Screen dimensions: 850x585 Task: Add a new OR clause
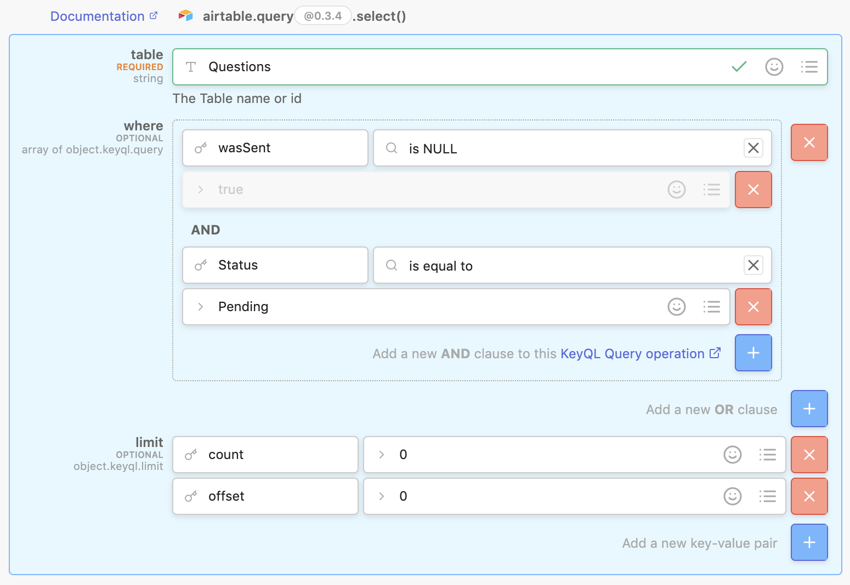click(809, 409)
